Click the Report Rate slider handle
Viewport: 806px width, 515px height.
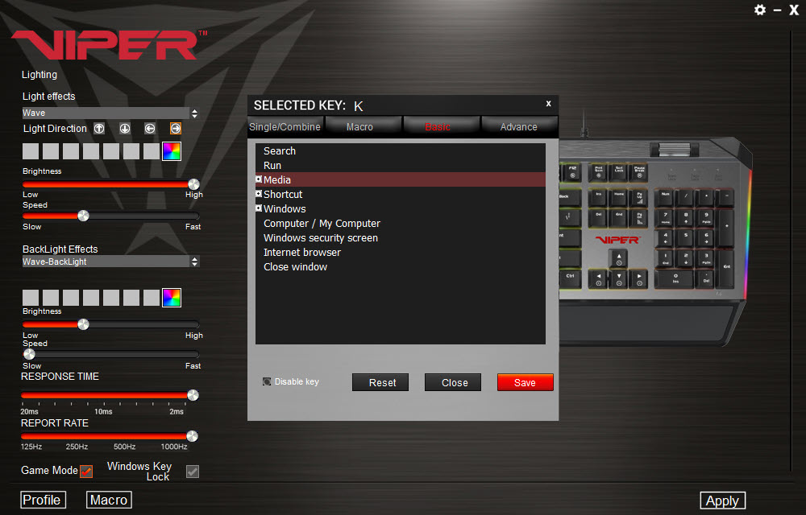(193, 436)
